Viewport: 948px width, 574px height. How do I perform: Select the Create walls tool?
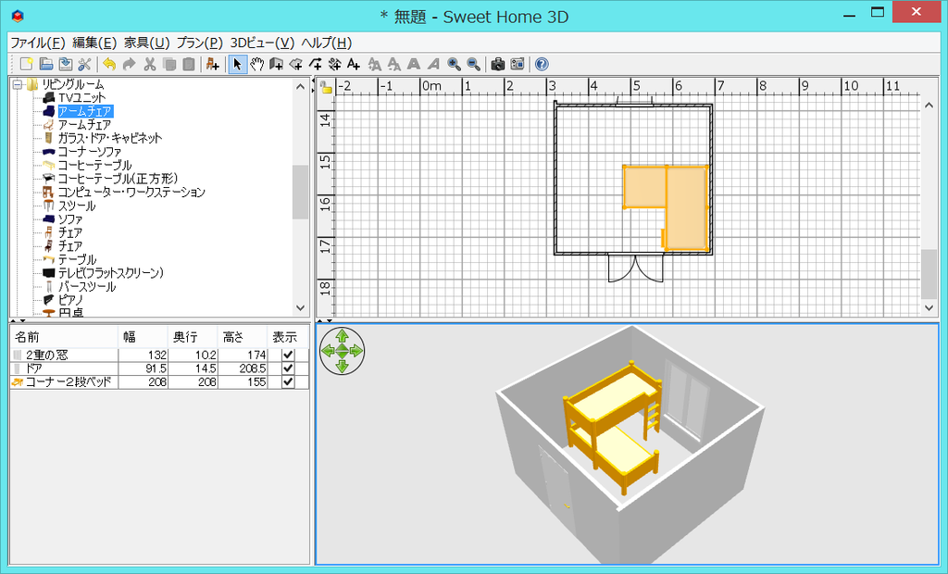(x=276, y=64)
